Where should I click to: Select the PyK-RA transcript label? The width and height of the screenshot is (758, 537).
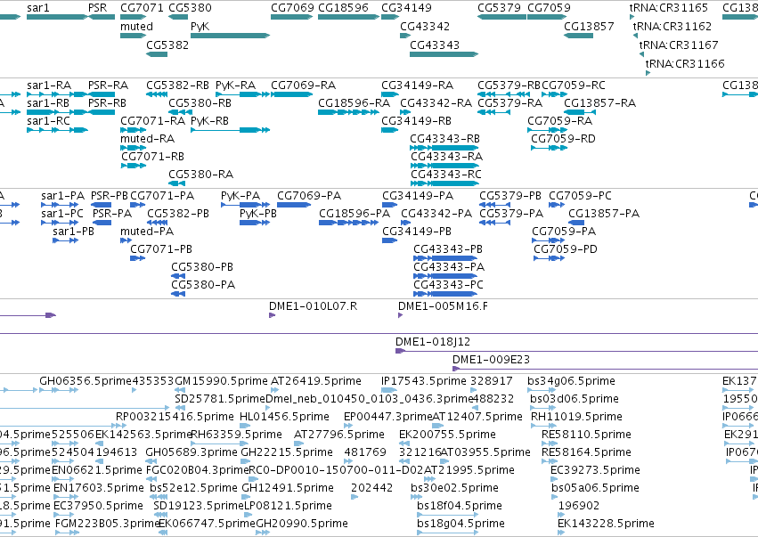click(x=235, y=85)
